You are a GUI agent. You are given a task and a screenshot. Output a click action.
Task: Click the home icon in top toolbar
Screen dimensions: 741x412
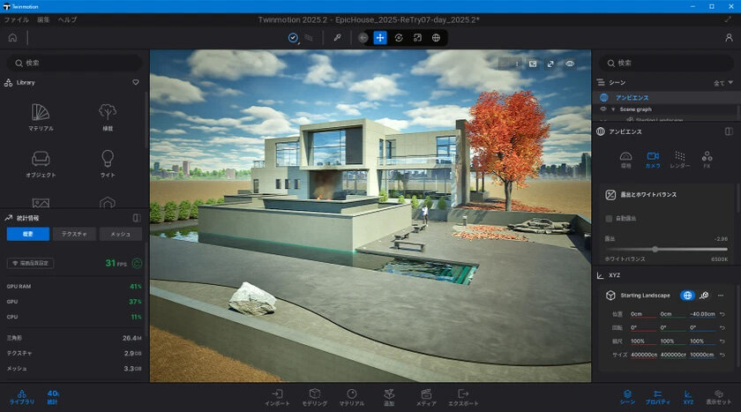click(12, 38)
